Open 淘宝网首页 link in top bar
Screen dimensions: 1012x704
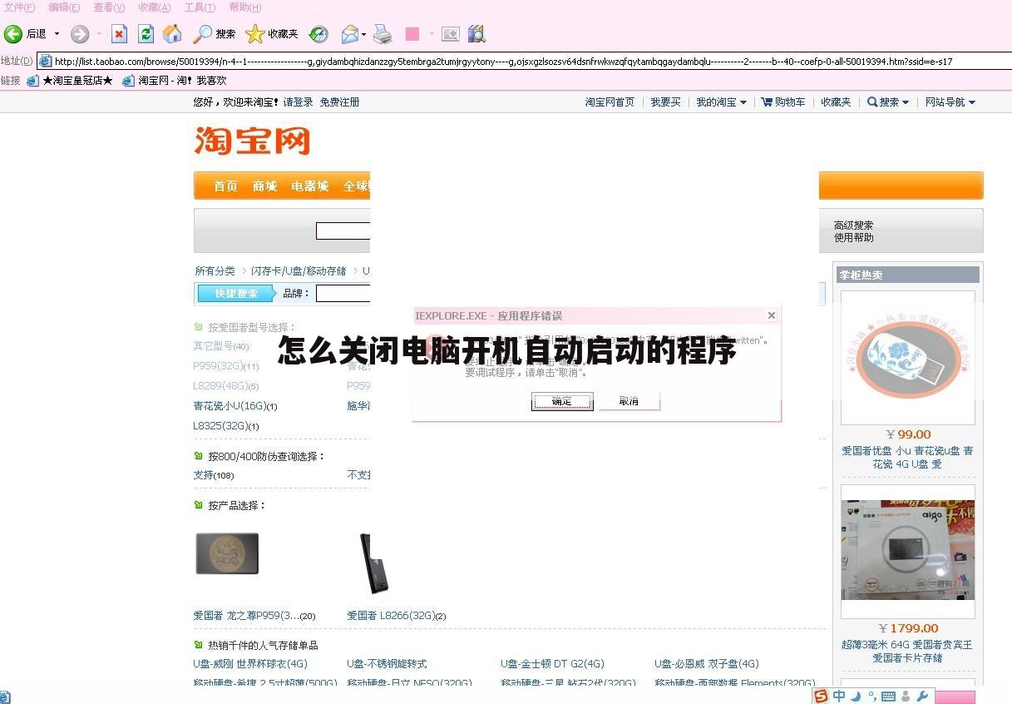(610, 102)
